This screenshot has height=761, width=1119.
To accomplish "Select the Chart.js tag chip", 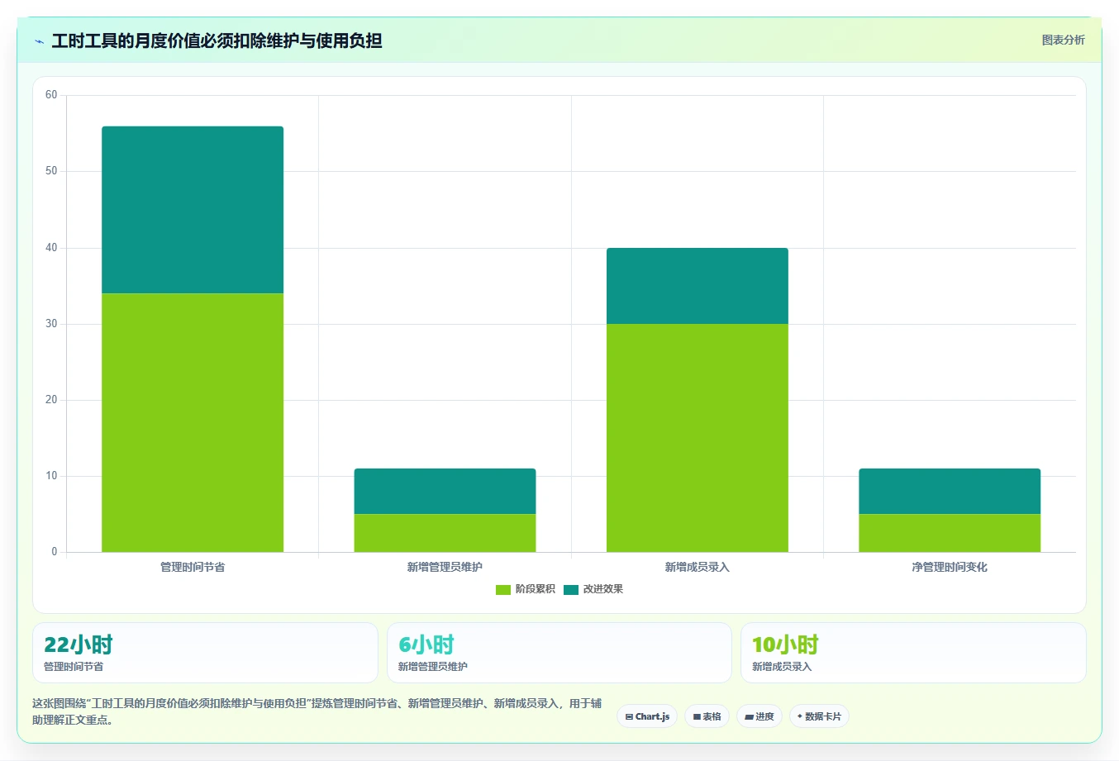I will pyautogui.click(x=647, y=716).
